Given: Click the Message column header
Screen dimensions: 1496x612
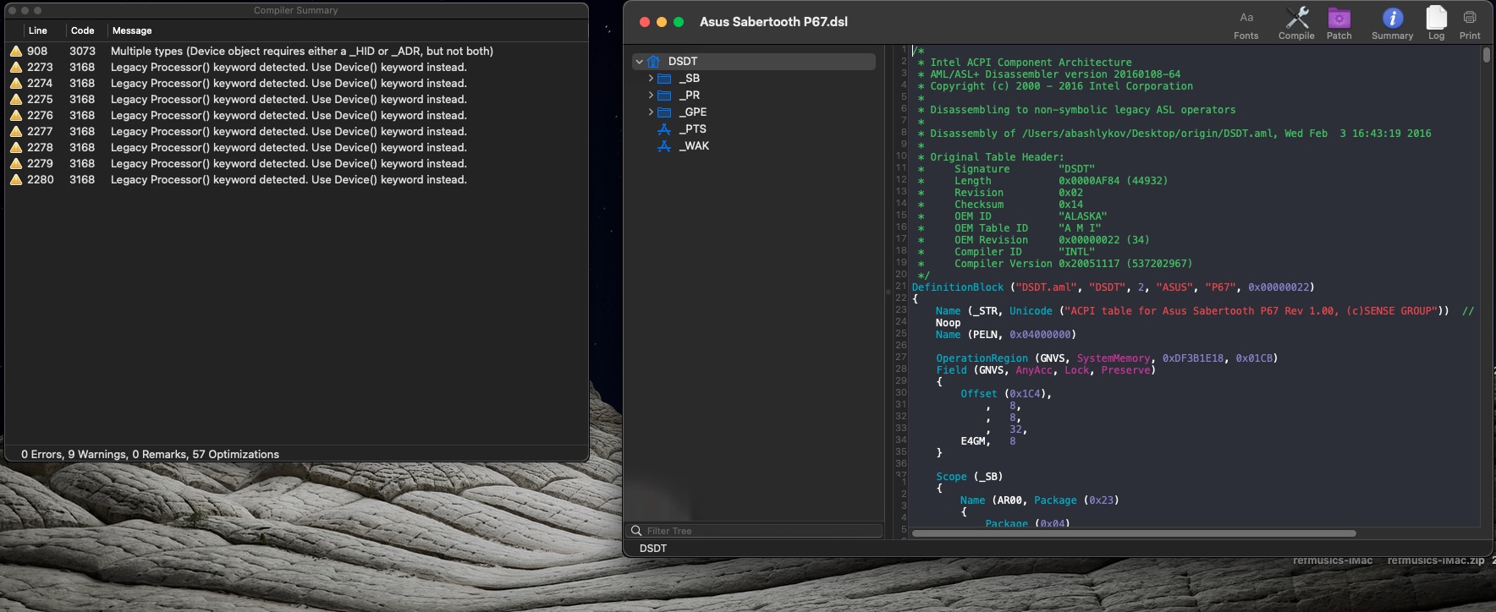Looking at the screenshot, I should click(132, 30).
